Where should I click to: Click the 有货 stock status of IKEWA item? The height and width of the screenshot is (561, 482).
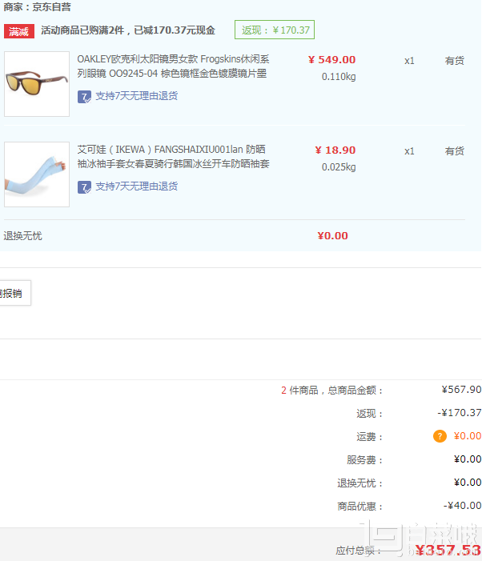[x=455, y=151]
